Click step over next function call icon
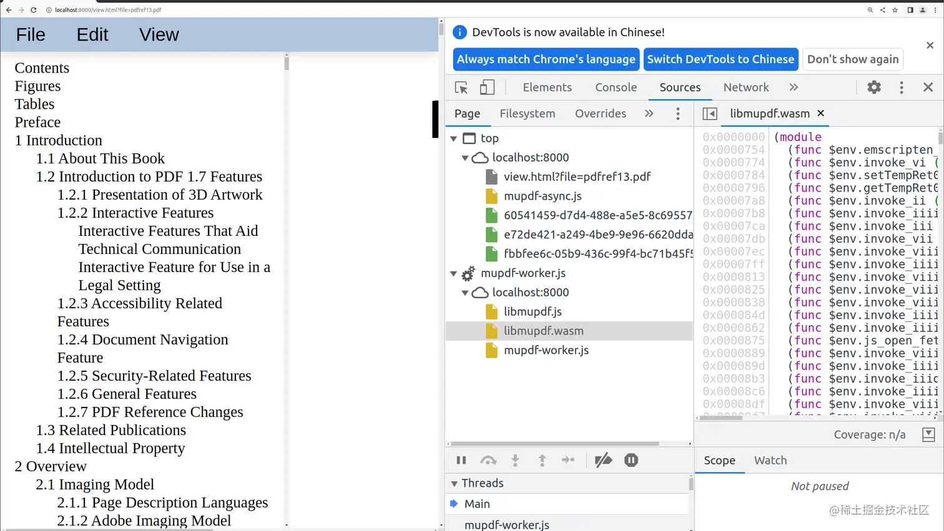The width and height of the screenshot is (944, 531). (488, 460)
